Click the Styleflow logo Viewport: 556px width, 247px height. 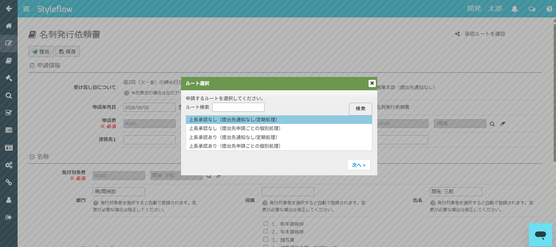(x=55, y=9)
